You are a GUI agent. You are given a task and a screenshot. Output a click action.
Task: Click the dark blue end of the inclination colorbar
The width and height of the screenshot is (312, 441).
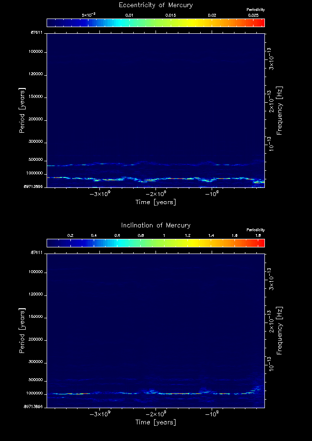tap(50, 243)
